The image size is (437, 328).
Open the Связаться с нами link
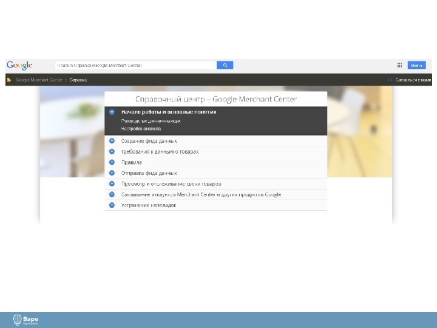413,80
